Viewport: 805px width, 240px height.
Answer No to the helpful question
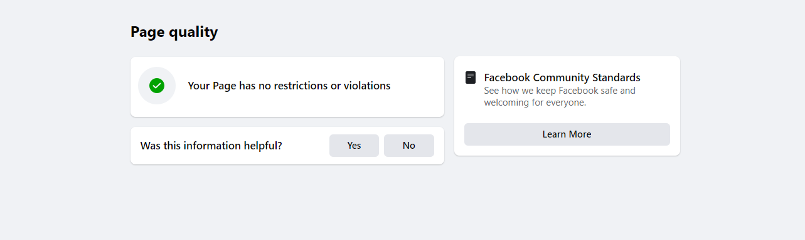coord(409,146)
